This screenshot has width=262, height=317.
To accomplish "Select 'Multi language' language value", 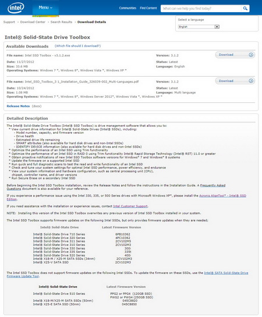I will click(x=185, y=92).
